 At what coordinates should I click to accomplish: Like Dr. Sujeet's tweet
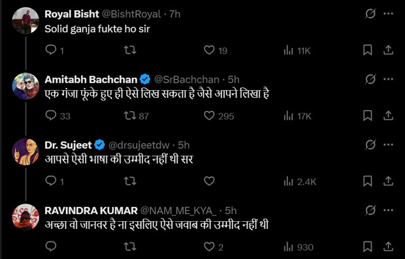(x=209, y=181)
